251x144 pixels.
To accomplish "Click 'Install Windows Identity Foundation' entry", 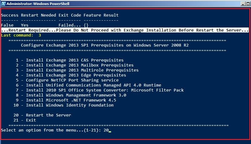I will pos(69,105).
